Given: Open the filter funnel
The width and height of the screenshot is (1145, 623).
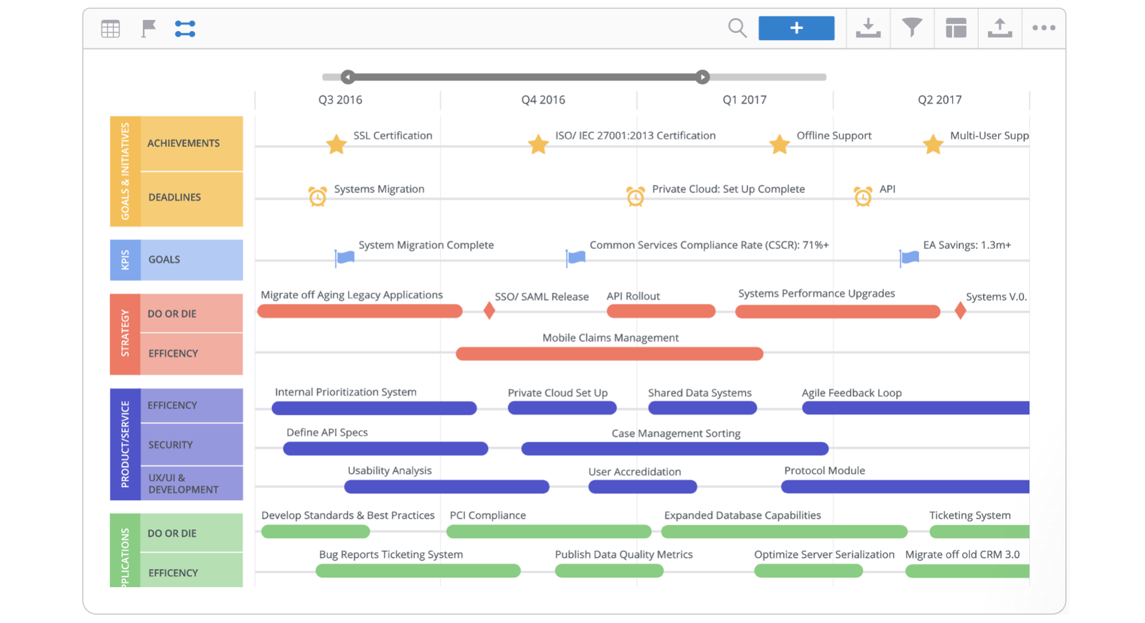Looking at the screenshot, I should pyautogui.click(x=912, y=28).
